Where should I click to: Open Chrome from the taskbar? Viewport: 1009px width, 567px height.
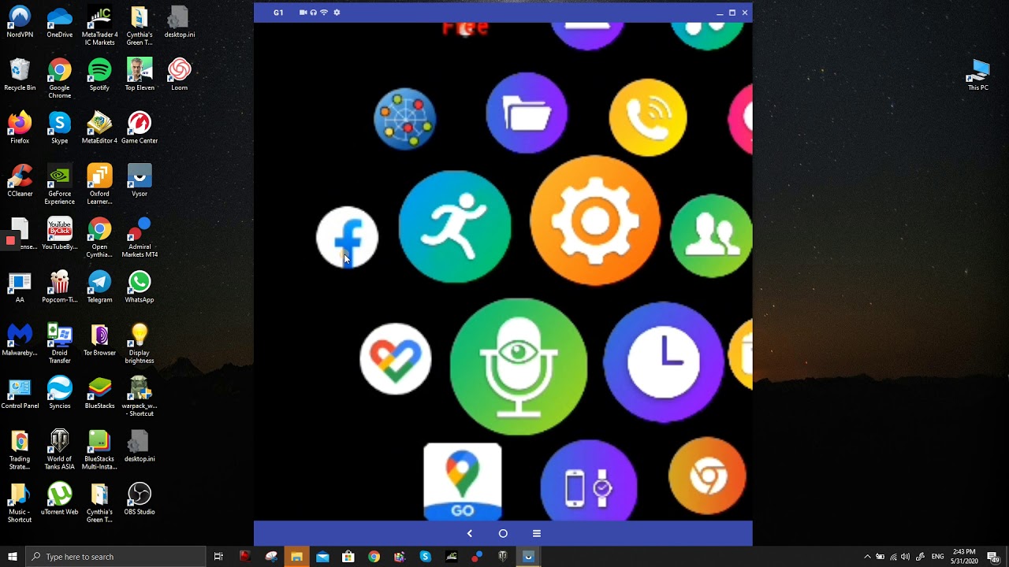tap(374, 557)
